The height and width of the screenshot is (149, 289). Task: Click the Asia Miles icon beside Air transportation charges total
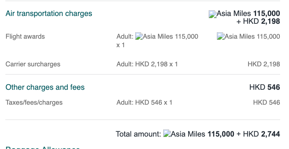tap(213, 14)
